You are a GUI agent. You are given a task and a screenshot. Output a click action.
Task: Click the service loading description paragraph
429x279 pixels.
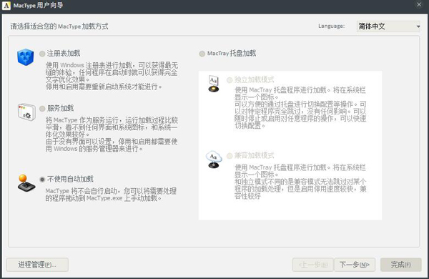112,134
